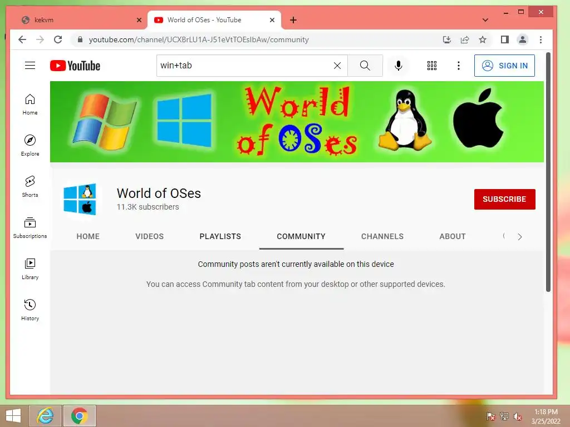The width and height of the screenshot is (570, 427).
Task: Open Action Center flag in system tray
Action: [490, 416]
